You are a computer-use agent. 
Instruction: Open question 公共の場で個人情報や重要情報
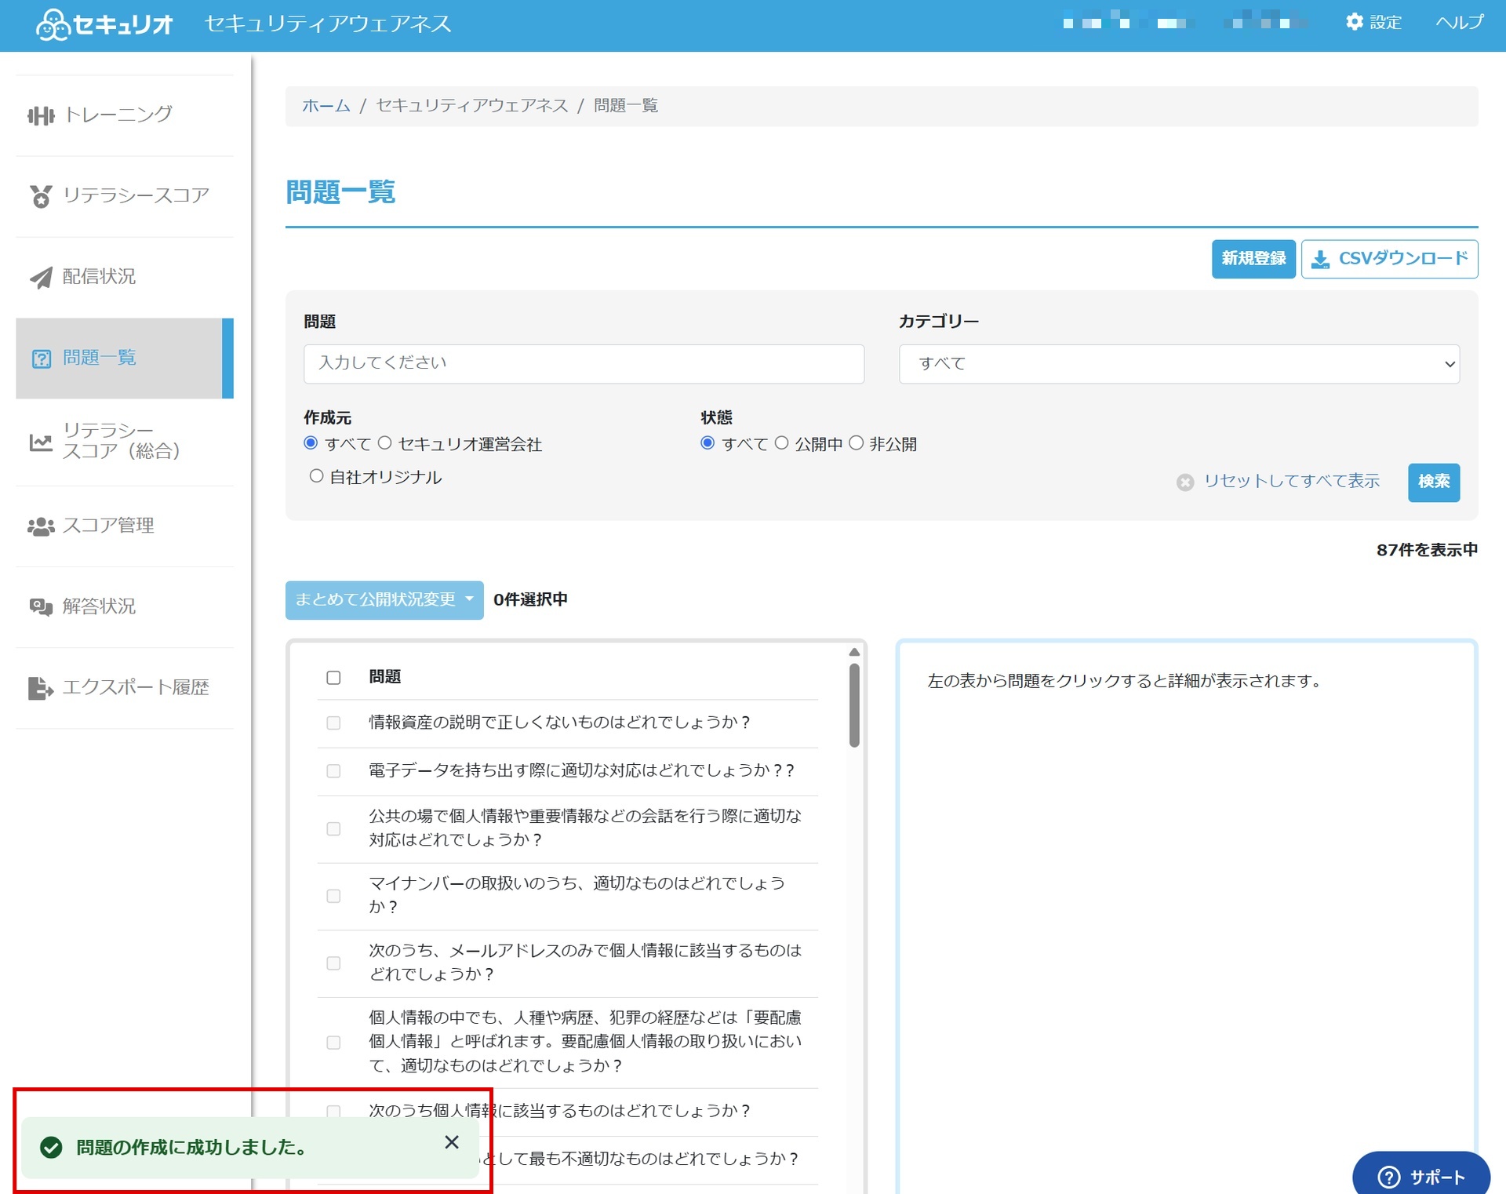click(585, 828)
